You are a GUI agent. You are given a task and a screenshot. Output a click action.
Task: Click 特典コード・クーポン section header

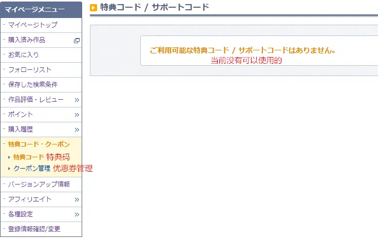tap(39, 144)
